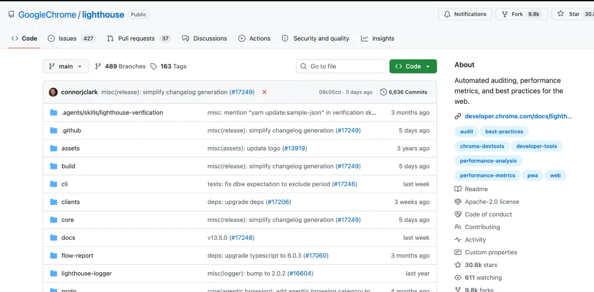The height and width of the screenshot is (292, 594).
Task: Open the developer.chrome.com docs link
Action: (x=518, y=116)
